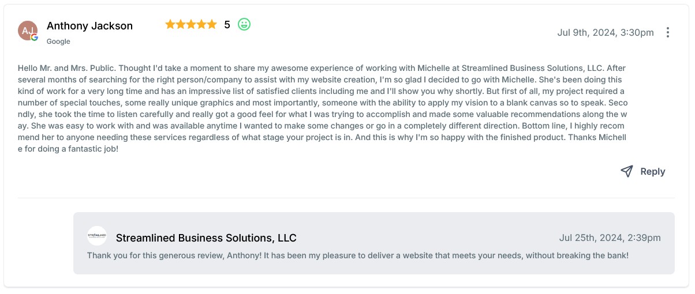Viewport: 695px width, 294px height.
Task: Click the Google badge on the avatar
Action: (x=35, y=37)
